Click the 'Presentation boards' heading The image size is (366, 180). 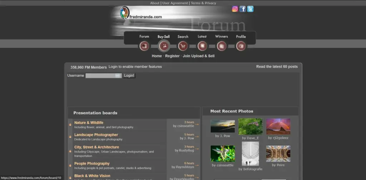point(95,113)
